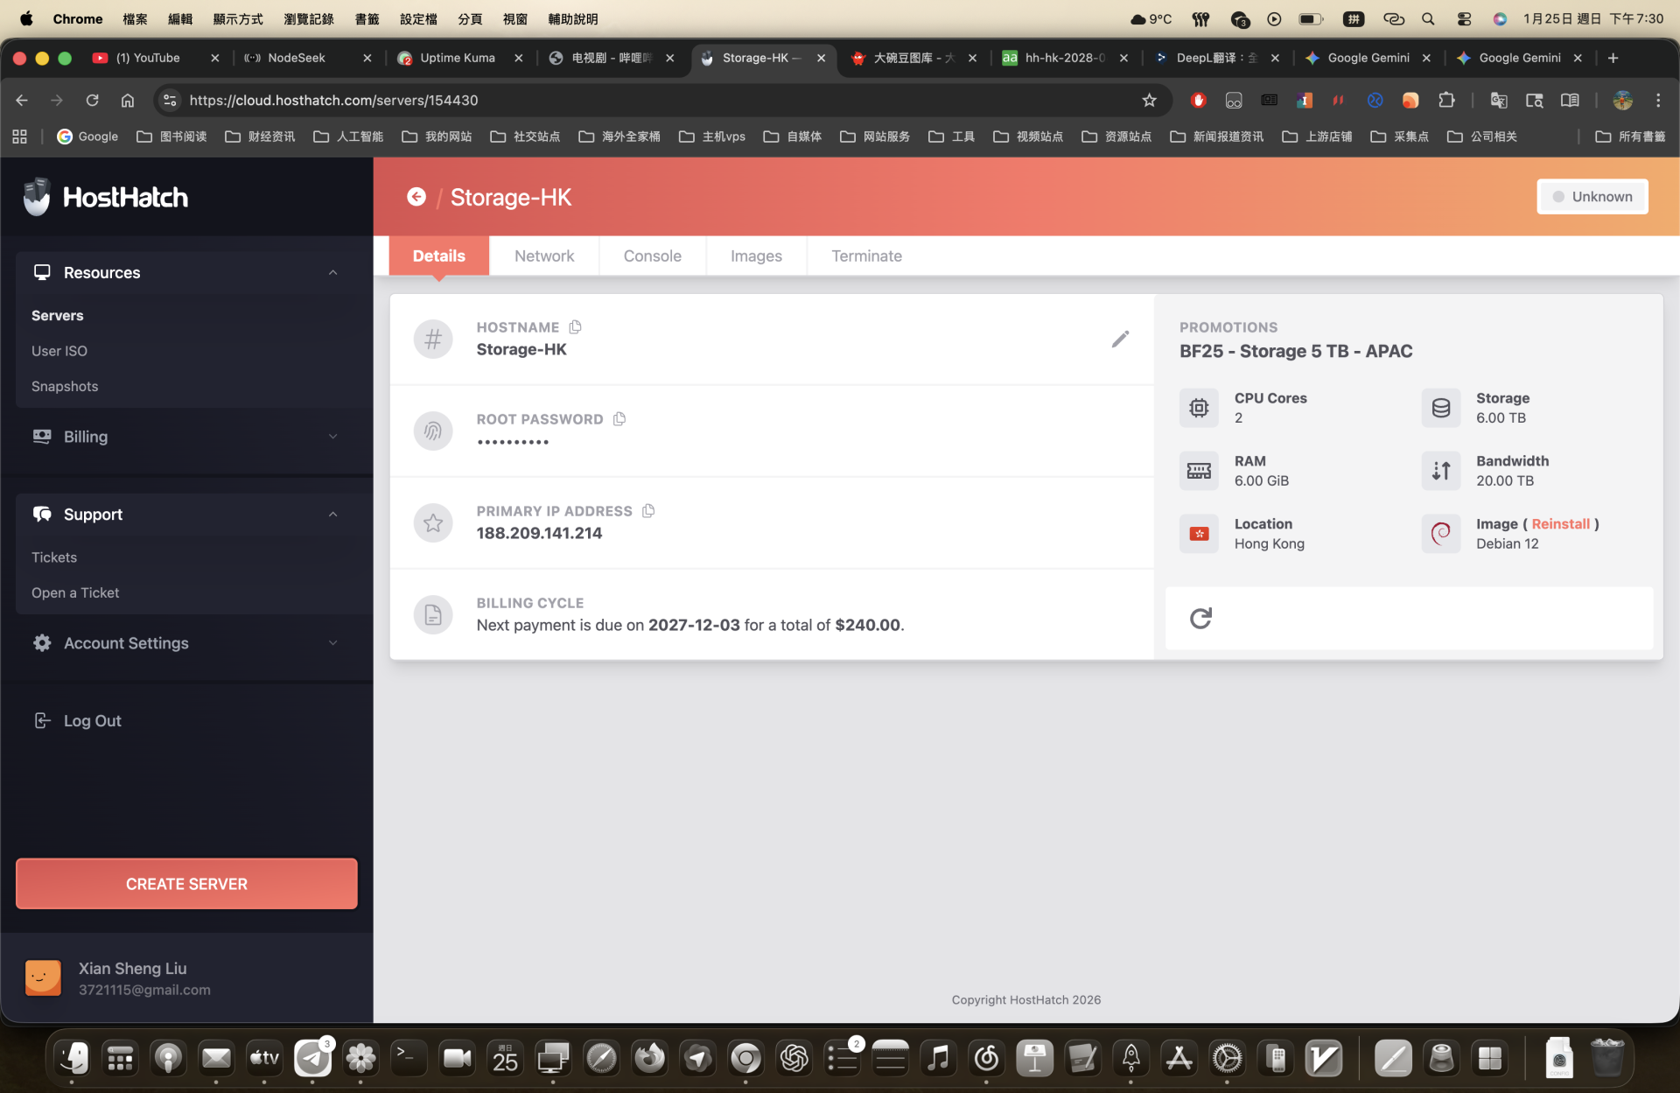
Task: Open the 人工智能 bookmarks folder
Action: pos(348,137)
